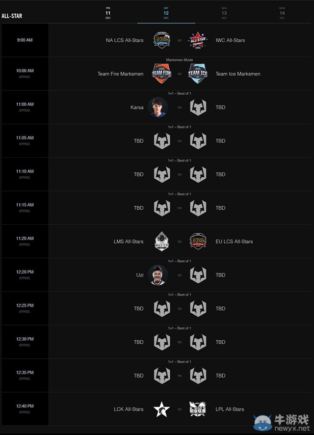The width and height of the screenshot is (314, 435).
Task: Open the LPL All-Stars team link
Action: point(230,409)
